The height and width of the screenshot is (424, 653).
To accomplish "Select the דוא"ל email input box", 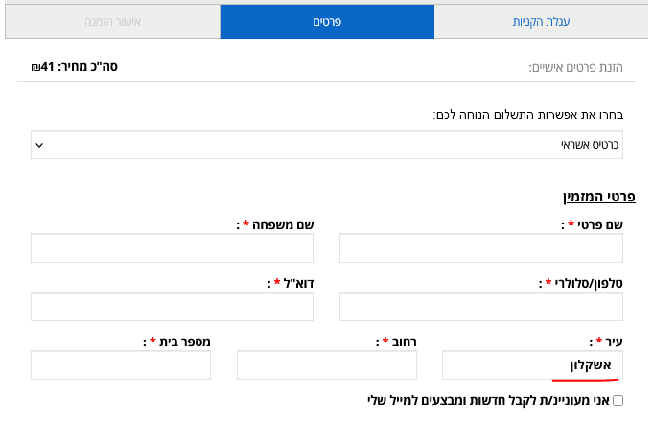I will coord(172,307).
